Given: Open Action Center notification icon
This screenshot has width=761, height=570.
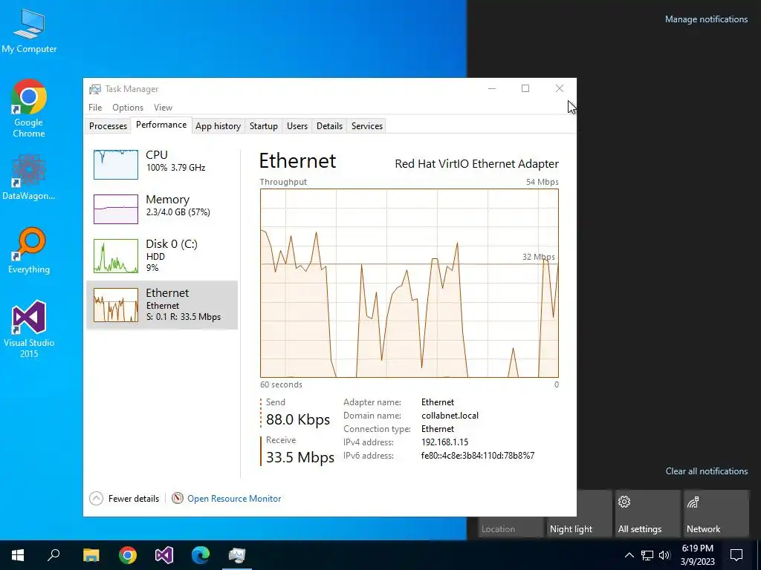Looking at the screenshot, I should point(736,555).
